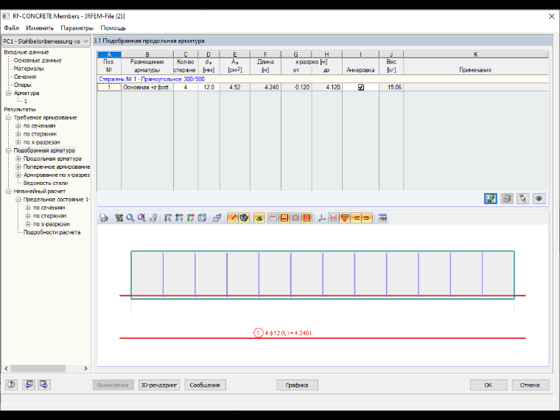Click the 3D-рендеринг button

(159, 385)
